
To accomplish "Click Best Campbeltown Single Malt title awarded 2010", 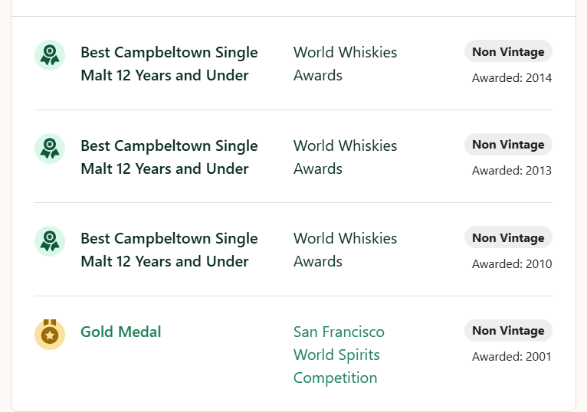I will click(x=169, y=250).
